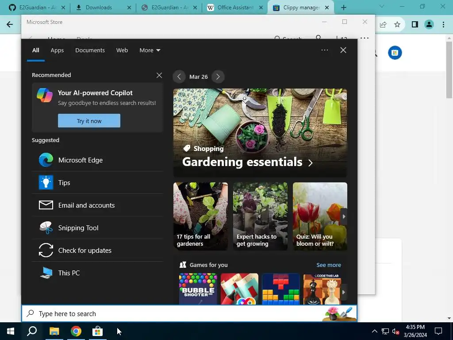Image resolution: width=453 pixels, height=340 pixels.
Task: Show more gardening cards with arrow
Action: click(344, 216)
